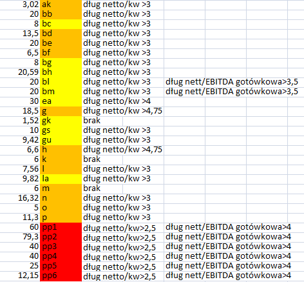The width and height of the screenshot is (304, 282).
Task: Click the orange cell labeled o
Action: tap(61, 208)
